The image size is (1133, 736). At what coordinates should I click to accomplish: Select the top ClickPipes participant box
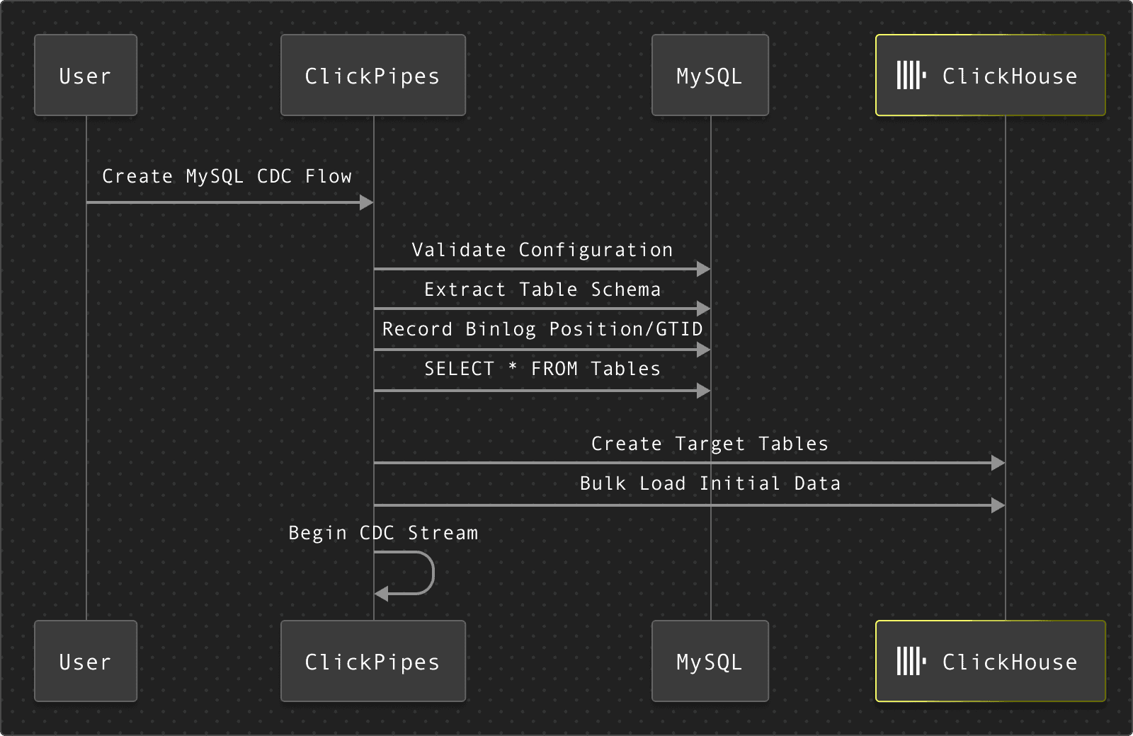click(373, 75)
